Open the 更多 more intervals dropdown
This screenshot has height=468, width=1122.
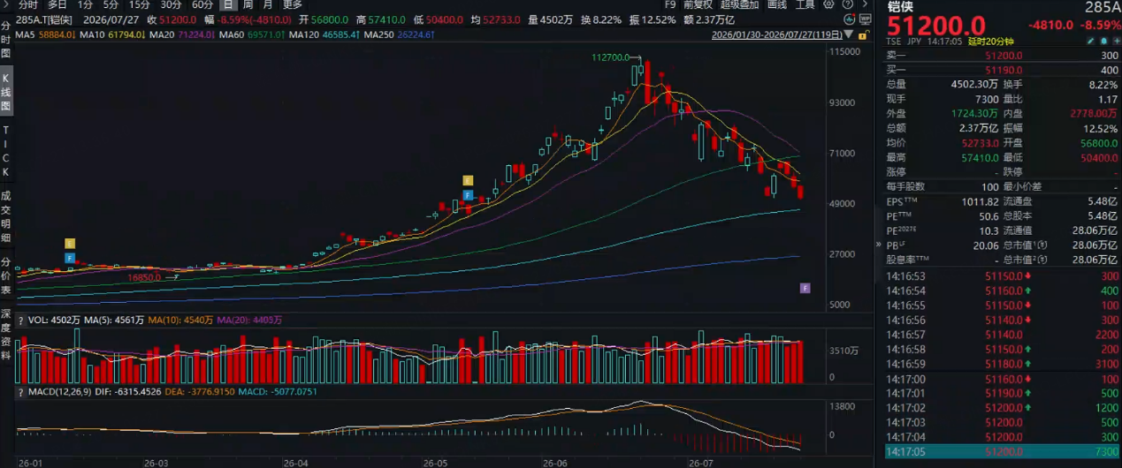(292, 4)
